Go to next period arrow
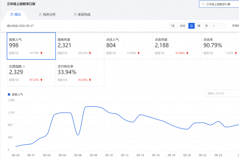239x159 pixels. pyautogui.click(x=221, y=26)
